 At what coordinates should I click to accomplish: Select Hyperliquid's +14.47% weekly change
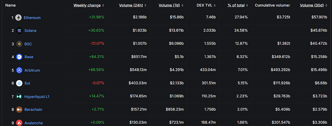97,96
